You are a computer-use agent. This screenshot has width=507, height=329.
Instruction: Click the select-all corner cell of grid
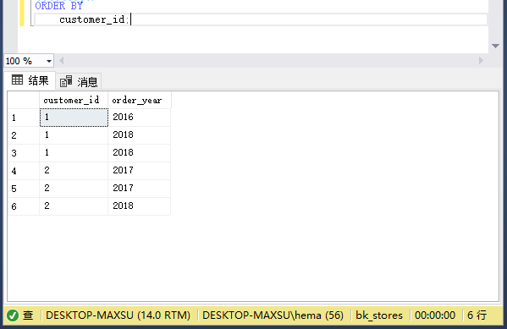tap(24, 100)
